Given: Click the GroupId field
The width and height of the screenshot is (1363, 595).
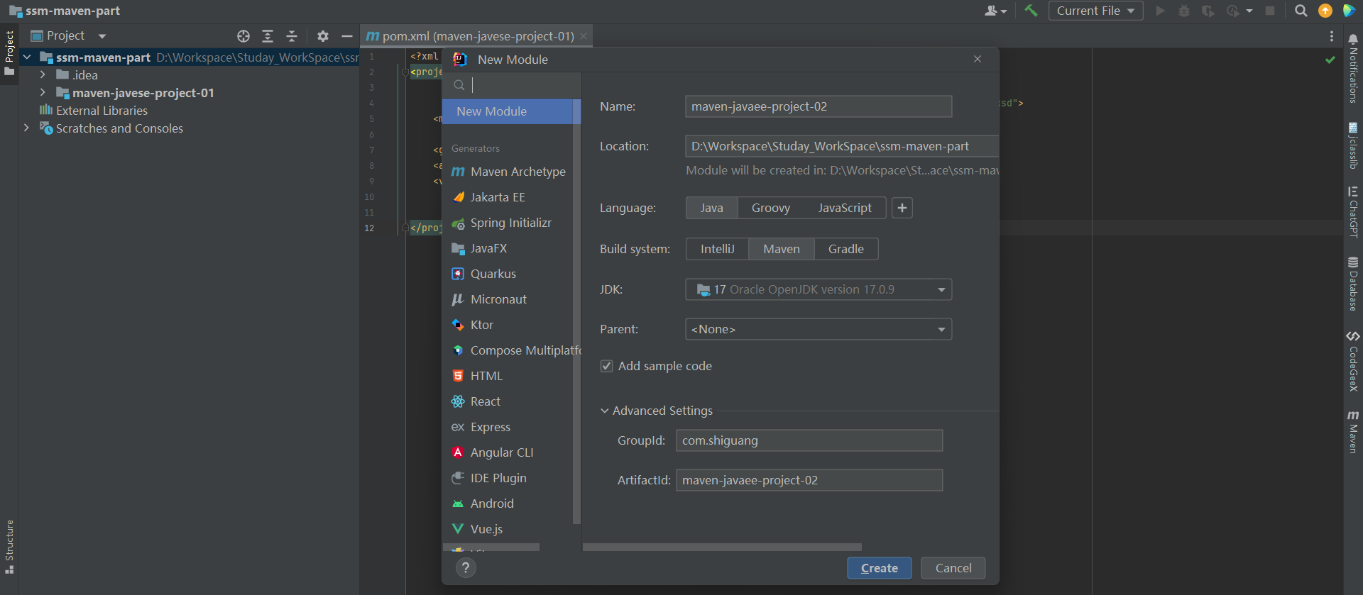Looking at the screenshot, I should coord(809,440).
